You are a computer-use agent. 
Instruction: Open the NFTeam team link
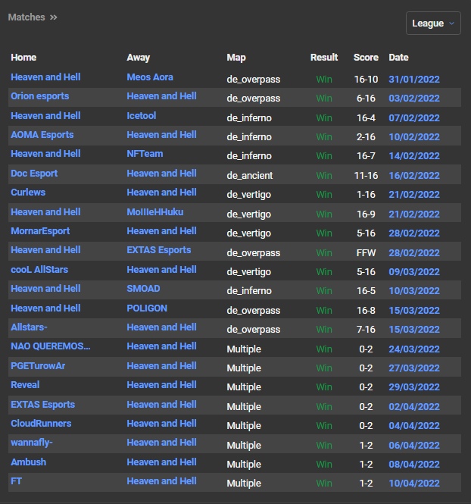pos(145,154)
